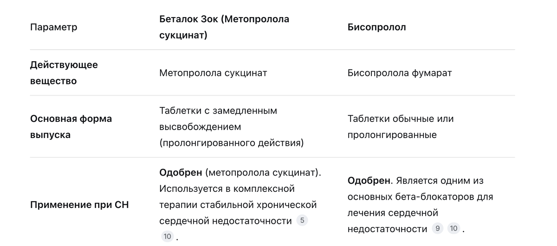This screenshot has height=246, width=557.
Task: Open citation 10 next to citation 9
Action: 453,228
